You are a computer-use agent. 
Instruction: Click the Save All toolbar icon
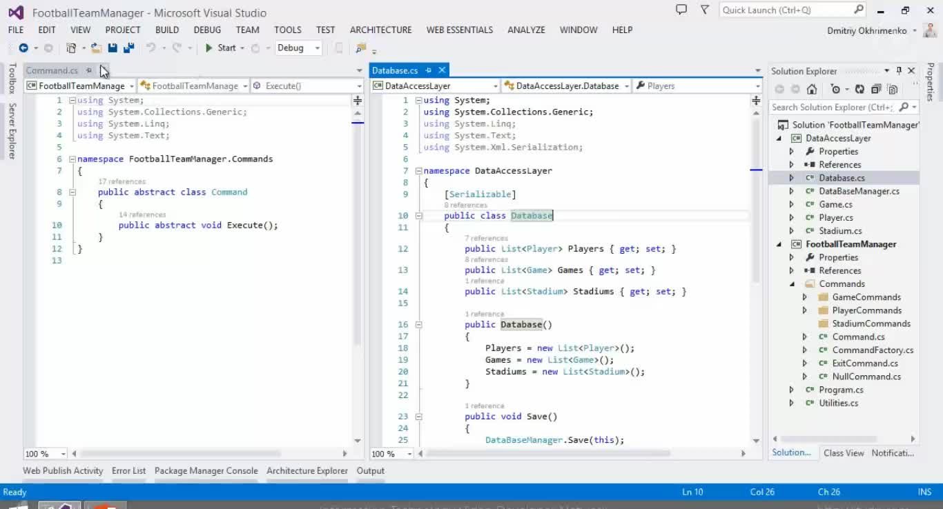click(x=128, y=48)
